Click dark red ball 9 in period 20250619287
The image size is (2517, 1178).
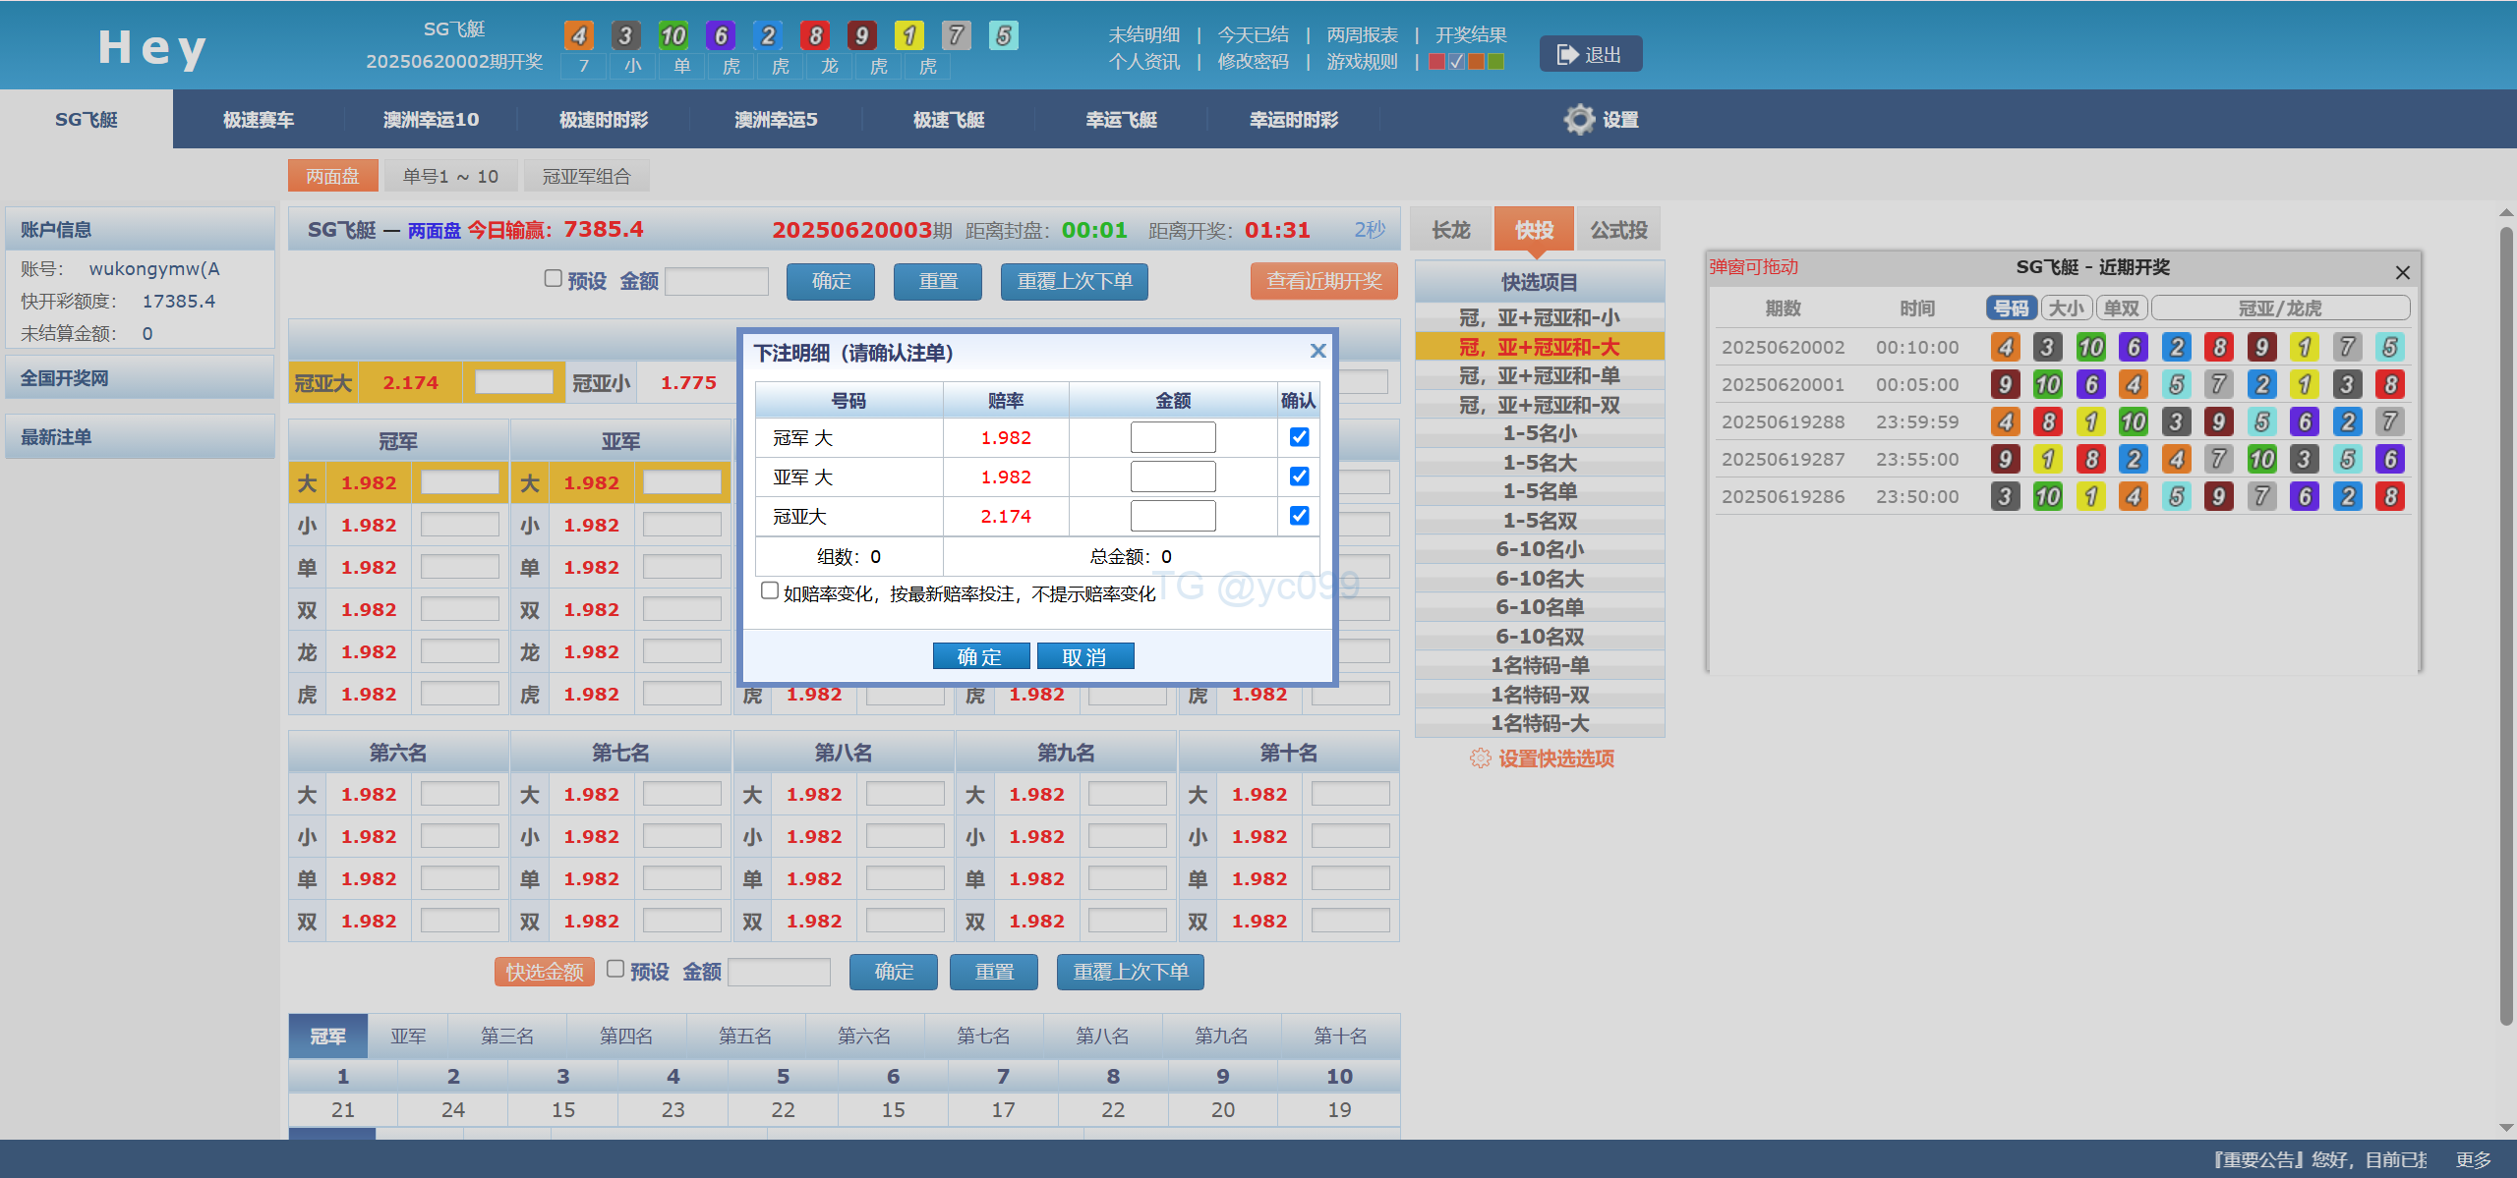pyautogui.click(x=2005, y=459)
